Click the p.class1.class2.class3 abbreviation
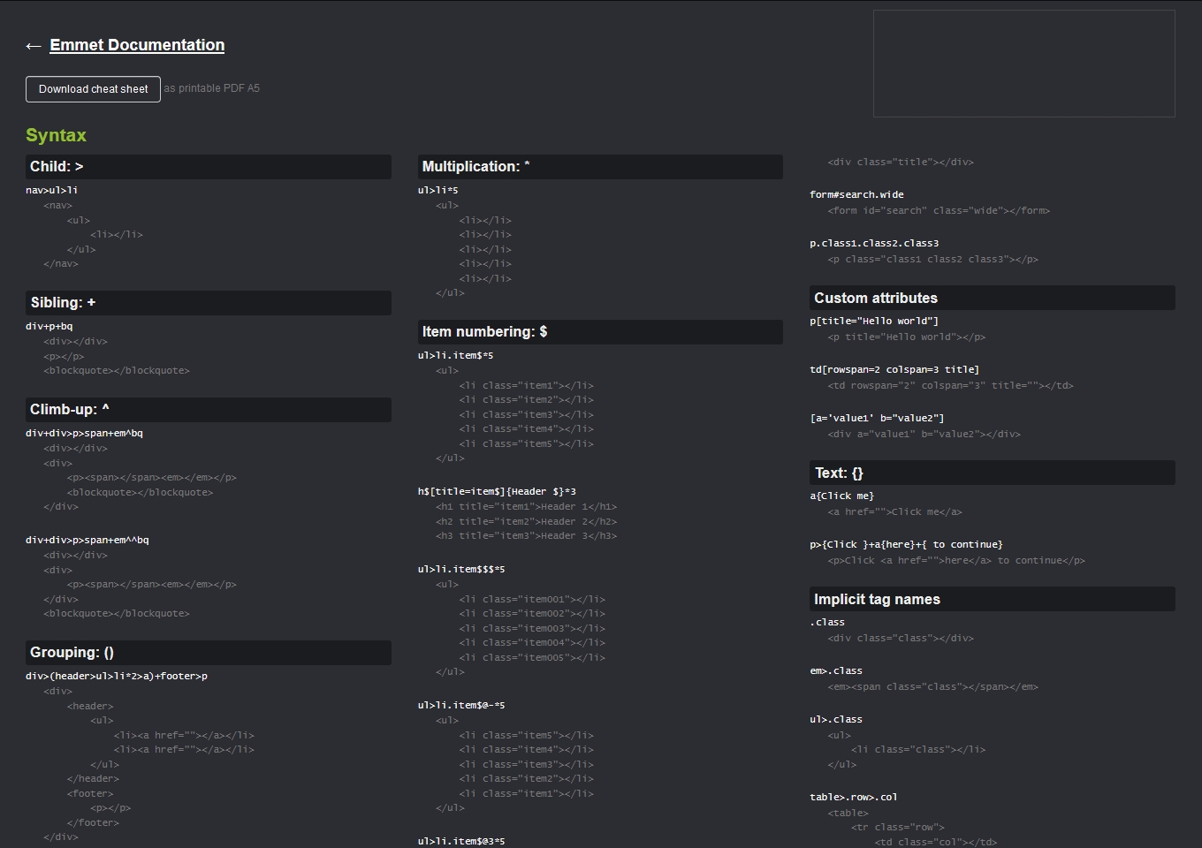1202x848 pixels. click(874, 243)
